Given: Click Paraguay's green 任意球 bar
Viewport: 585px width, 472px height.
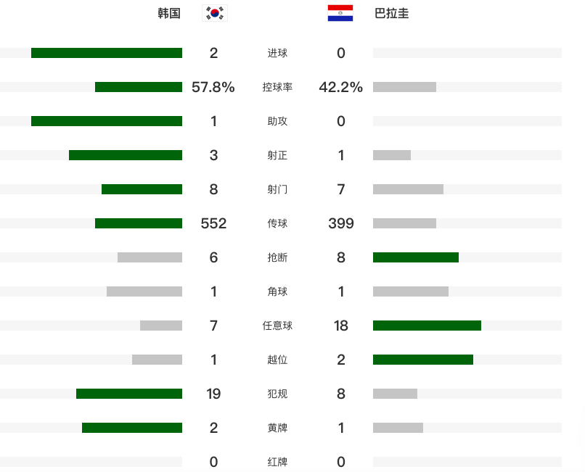Looking at the screenshot, I should (427, 326).
